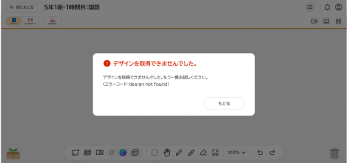Click the red error exclamation icon
This screenshot has height=163, width=347.
coord(107,64)
